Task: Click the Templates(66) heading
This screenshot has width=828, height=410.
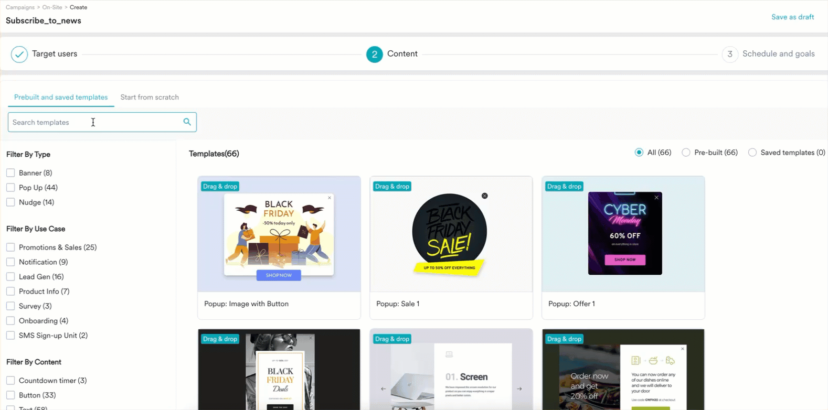Action: (214, 154)
